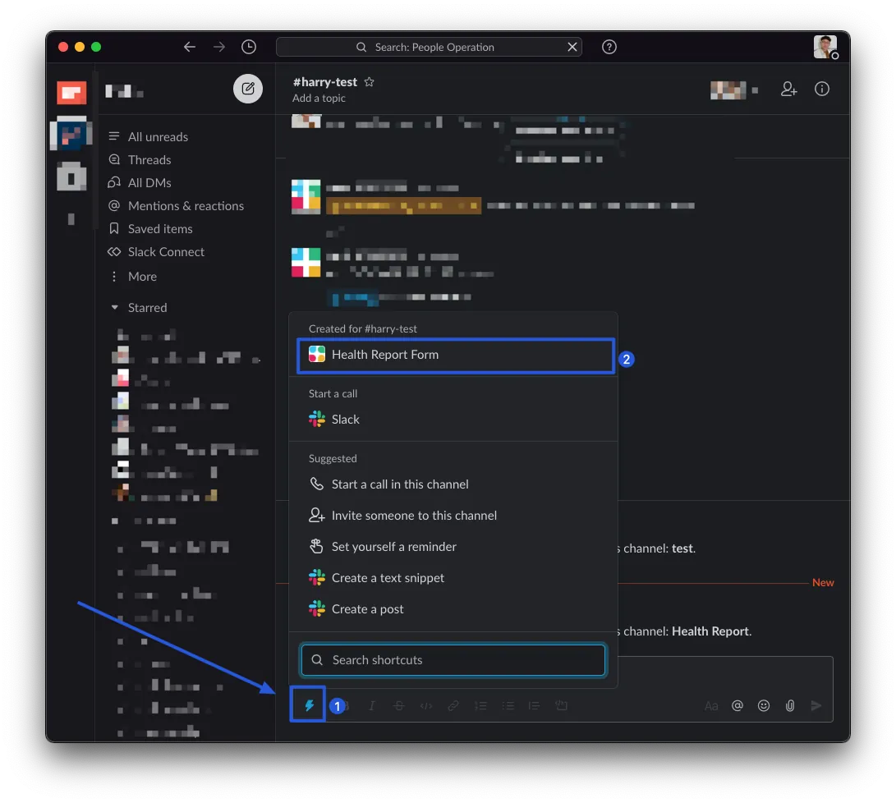The width and height of the screenshot is (896, 803).
Task: Open Threads in the sidebar
Action: tap(149, 160)
